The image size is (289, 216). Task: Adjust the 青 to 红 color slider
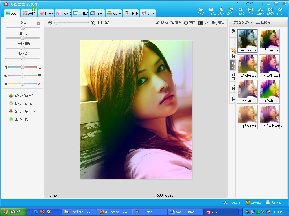tap(23, 67)
